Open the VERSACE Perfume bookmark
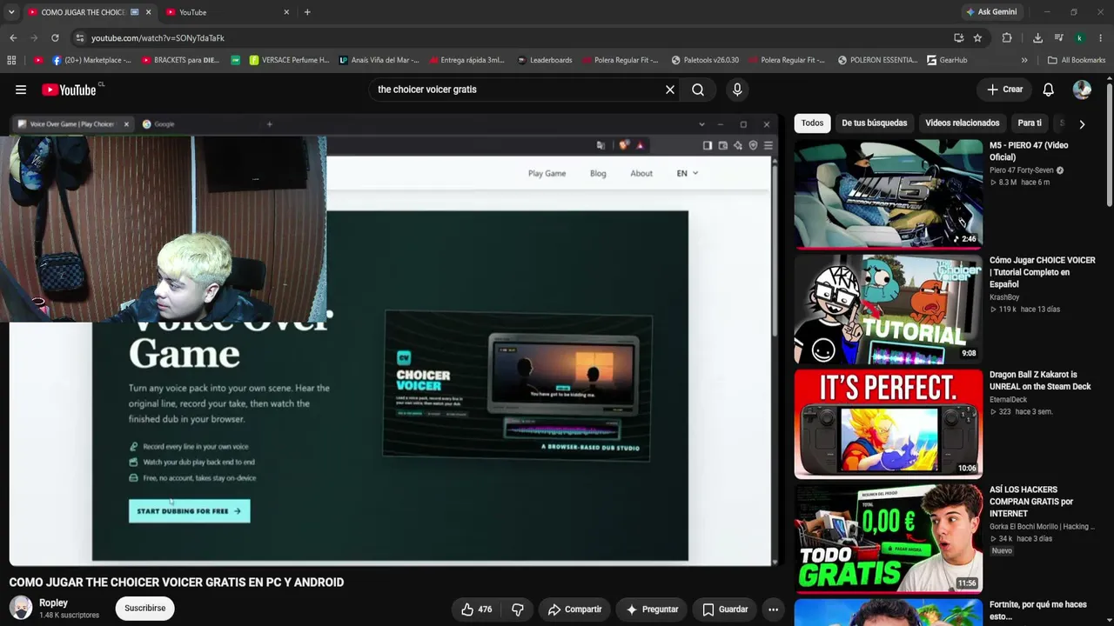1114x626 pixels. pyautogui.click(x=289, y=60)
